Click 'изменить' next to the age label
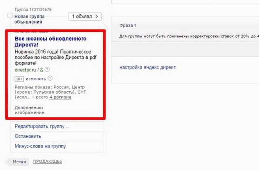The width and height of the screenshot is (259, 170). point(36,79)
